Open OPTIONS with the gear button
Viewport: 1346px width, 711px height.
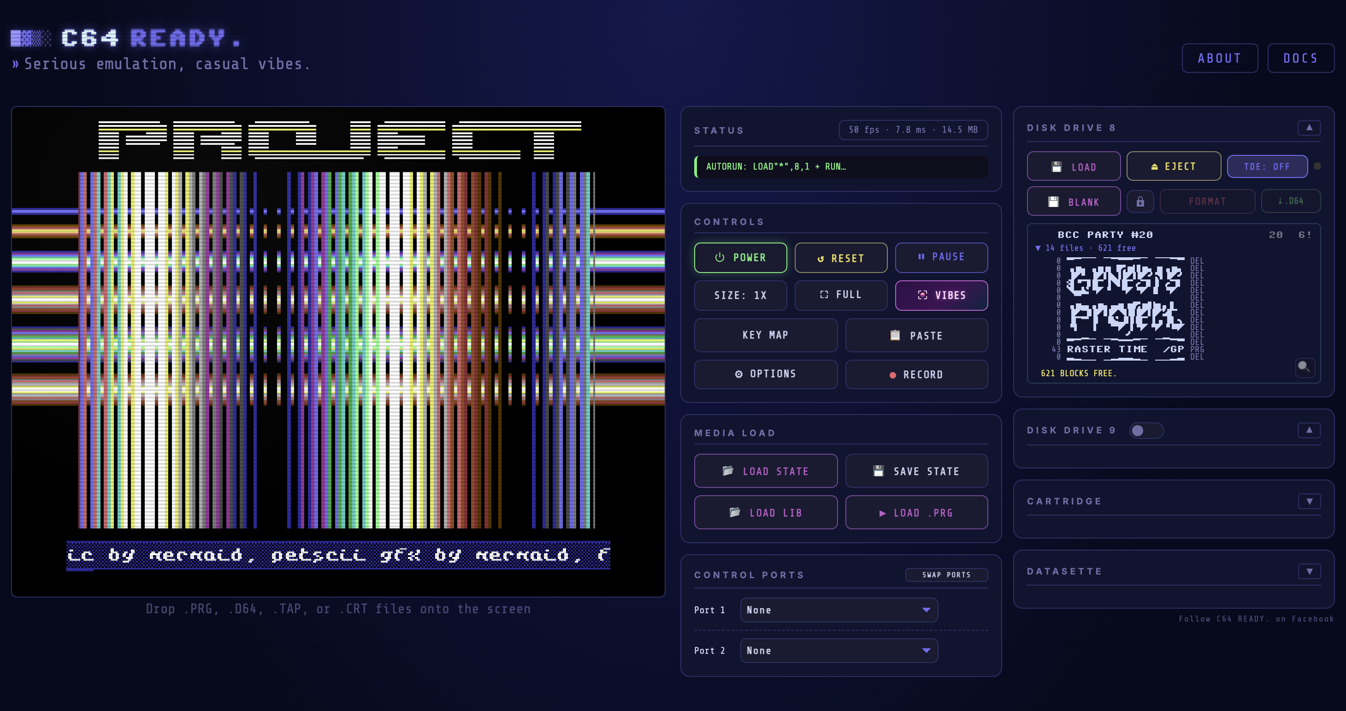coord(766,374)
